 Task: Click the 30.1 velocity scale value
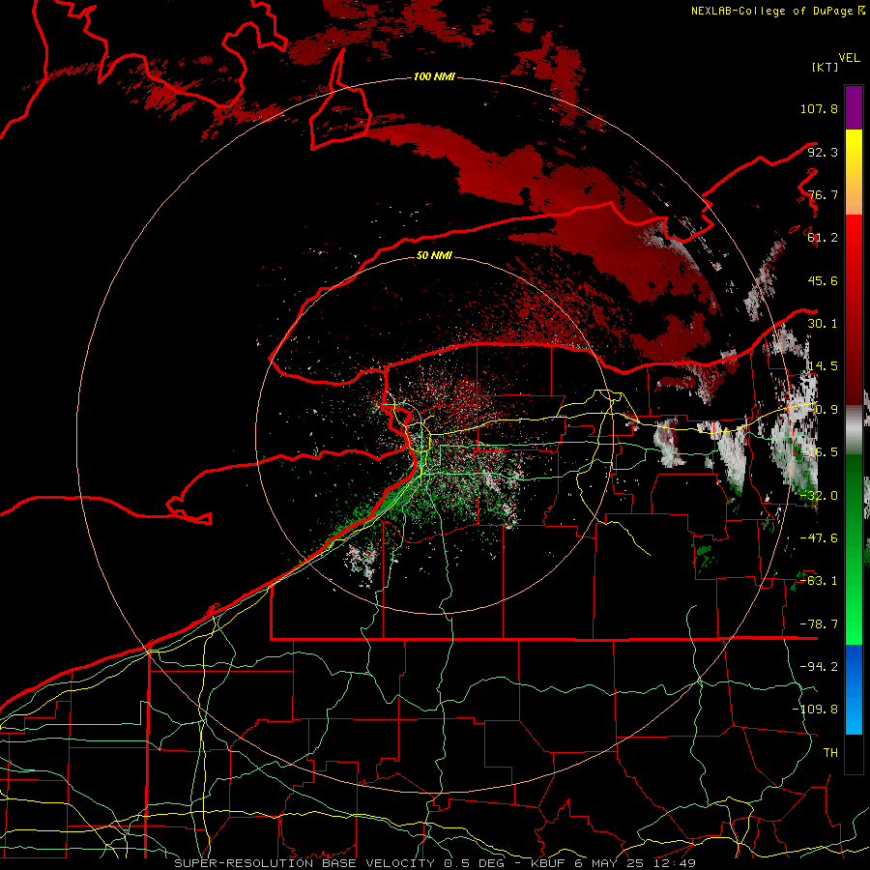823,324
